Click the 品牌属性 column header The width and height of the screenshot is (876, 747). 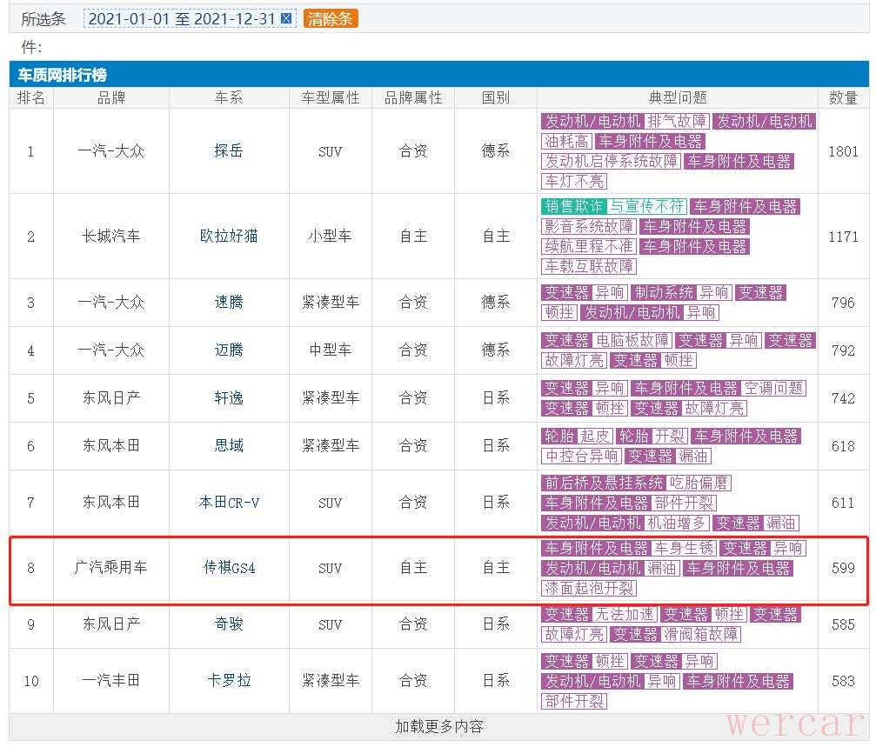[x=413, y=97]
